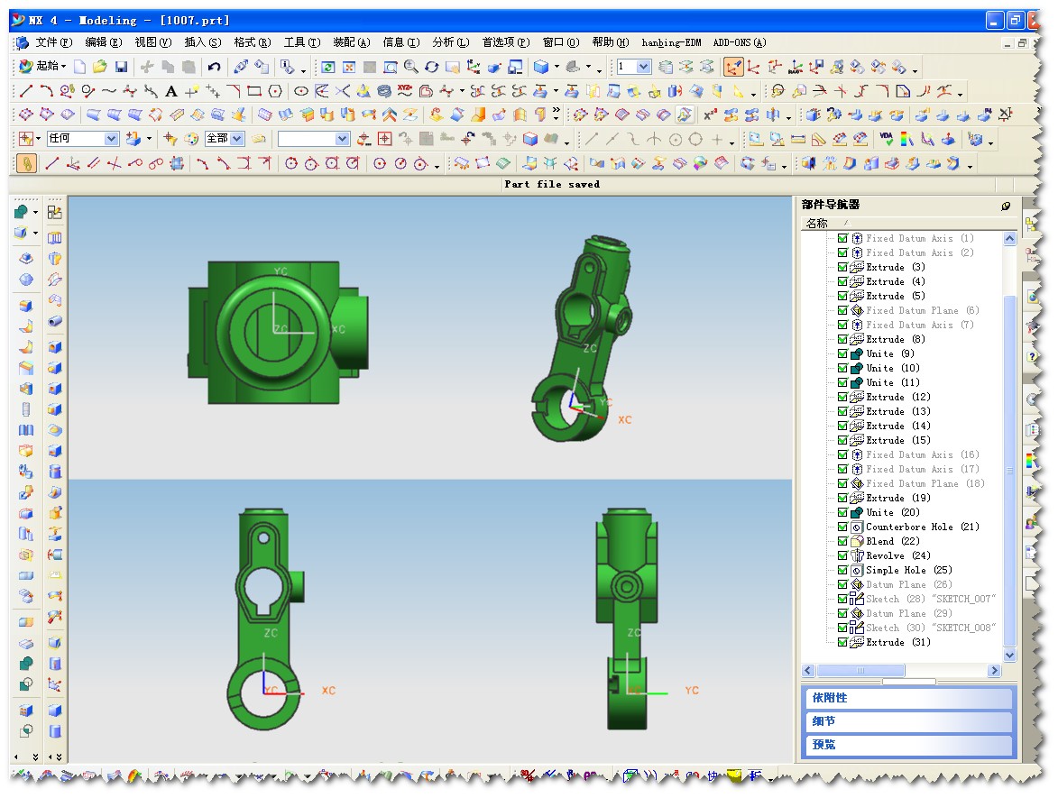Click the Part Navigator horizontal scrollbar thumb
This screenshot has height=798, width=1058.
click(x=860, y=671)
